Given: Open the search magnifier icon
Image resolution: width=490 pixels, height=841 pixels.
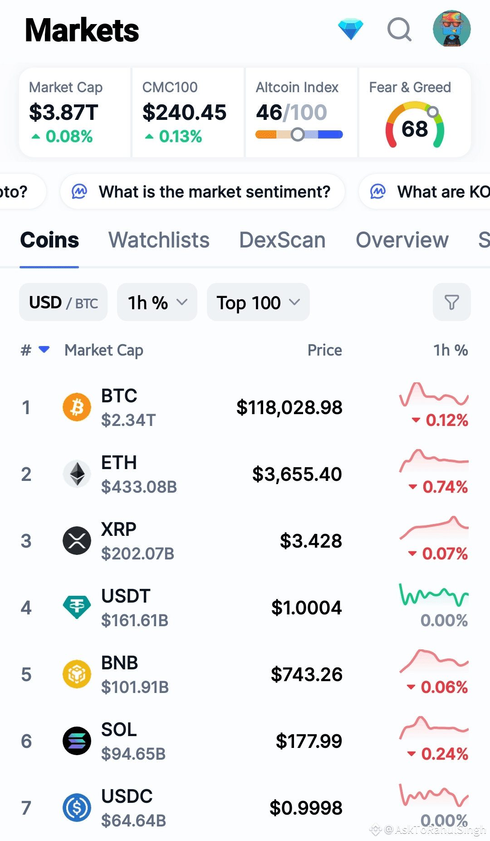Looking at the screenshot, I should [x=399, y=30].
